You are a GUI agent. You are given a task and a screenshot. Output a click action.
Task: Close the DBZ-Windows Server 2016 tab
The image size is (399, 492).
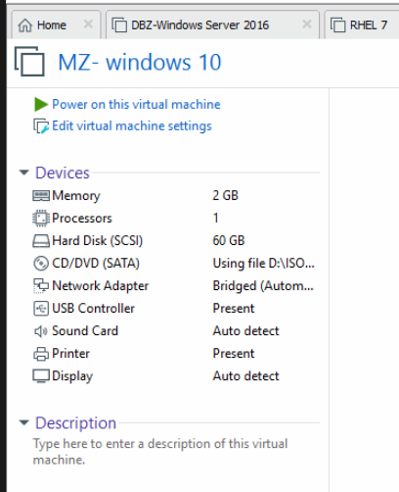(x=307, y=25)
